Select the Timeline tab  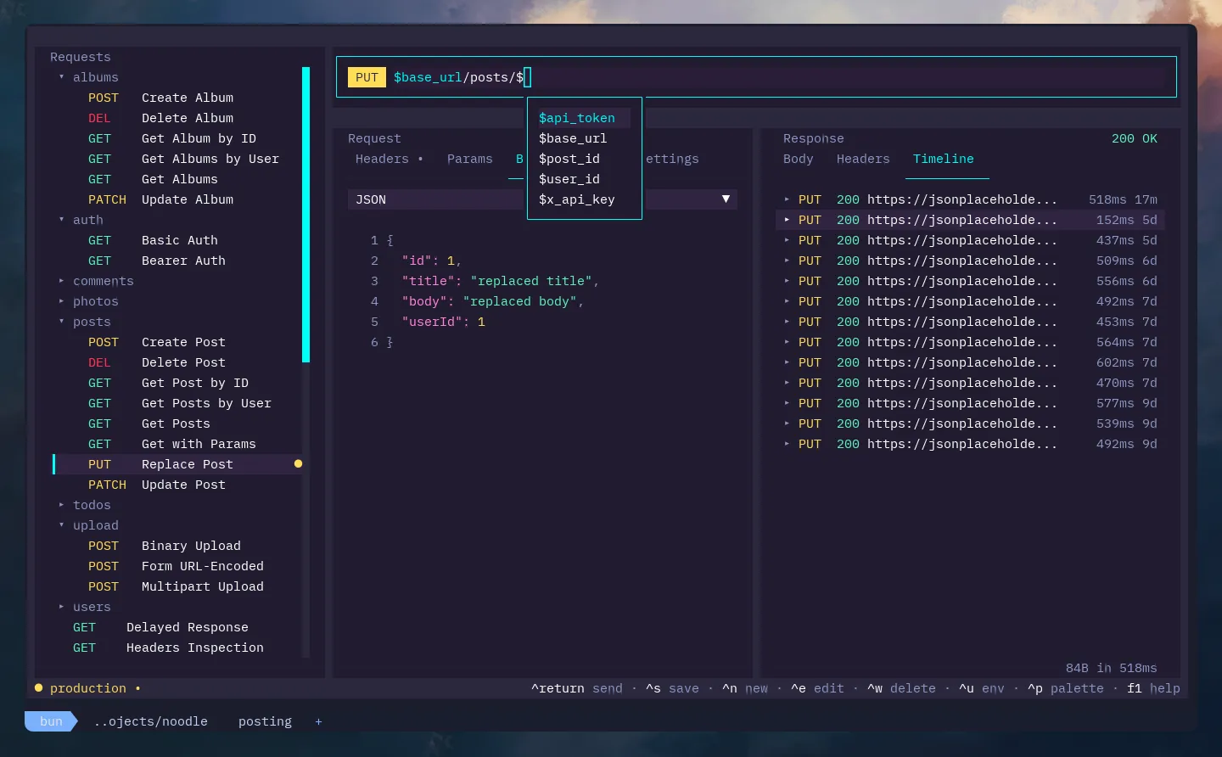pyautogui.click(x=944, y=159)
